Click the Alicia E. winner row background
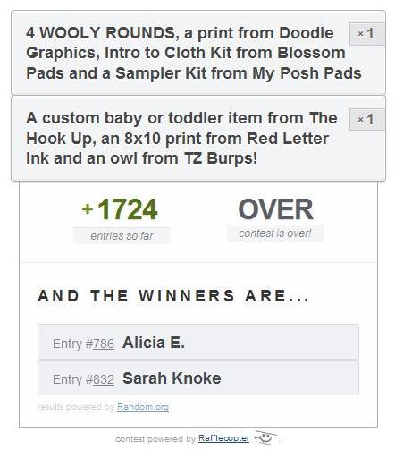This screenshot has width=395, height=450. 198,342
